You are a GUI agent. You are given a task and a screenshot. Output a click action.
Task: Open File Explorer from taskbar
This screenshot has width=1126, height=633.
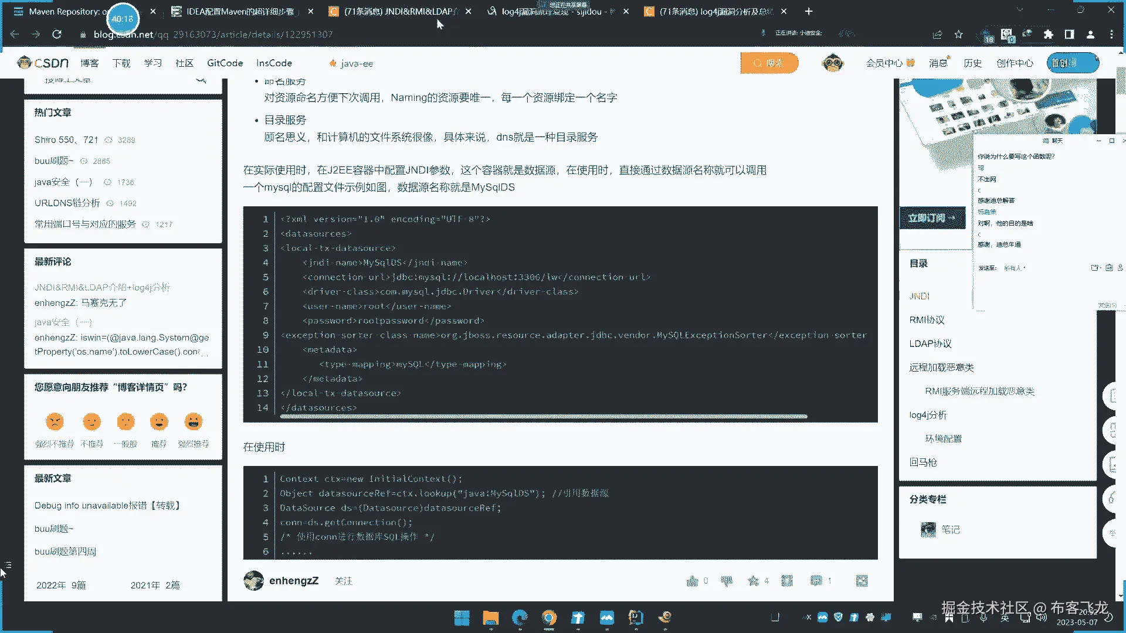pyautogui.click(x=490, y=617)
